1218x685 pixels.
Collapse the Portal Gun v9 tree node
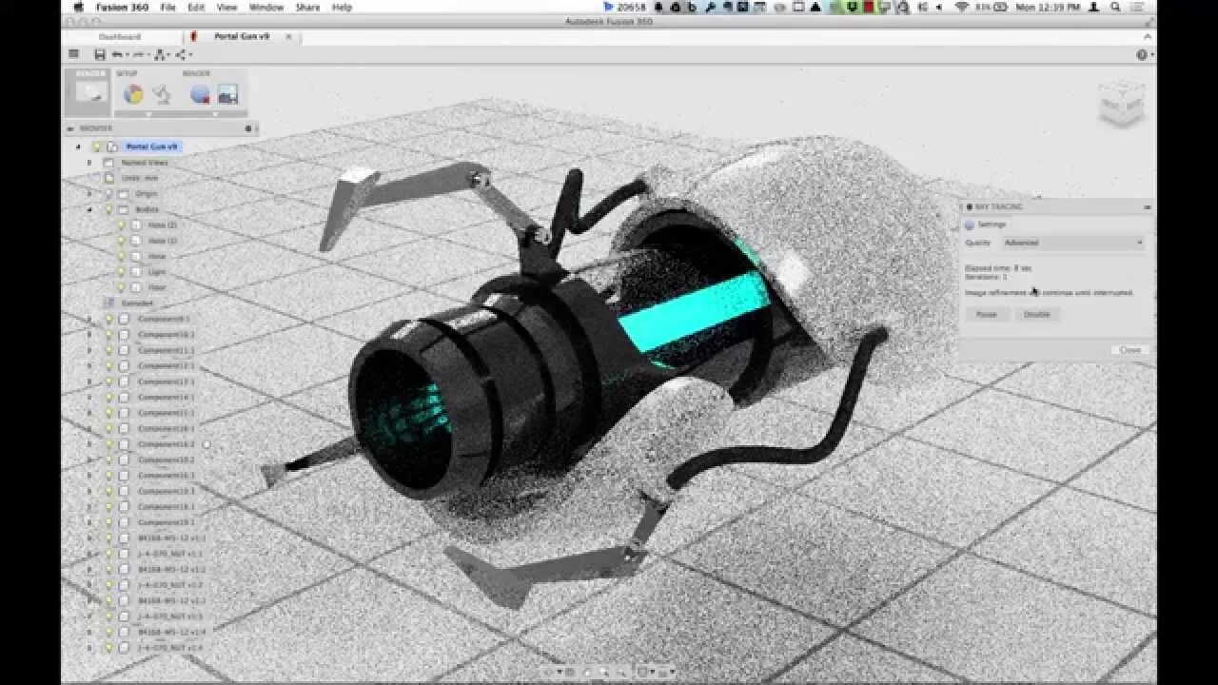pyautogui.click(x=79, y=147)
